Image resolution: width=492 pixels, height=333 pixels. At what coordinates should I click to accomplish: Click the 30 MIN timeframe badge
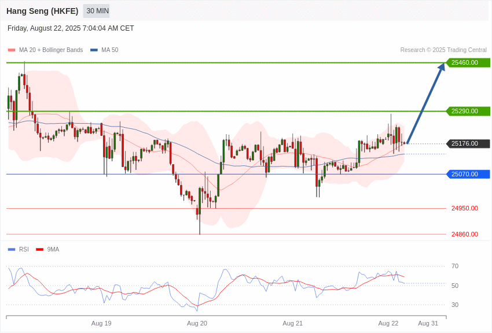[x=96, y=11]
